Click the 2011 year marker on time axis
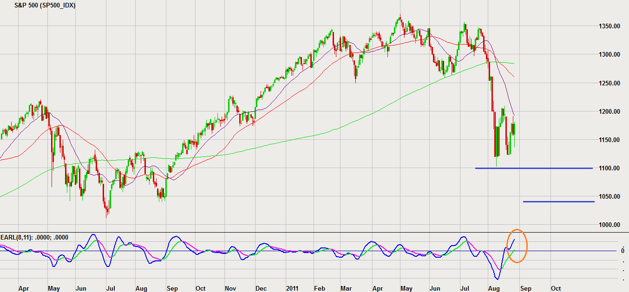 point(292,288)
